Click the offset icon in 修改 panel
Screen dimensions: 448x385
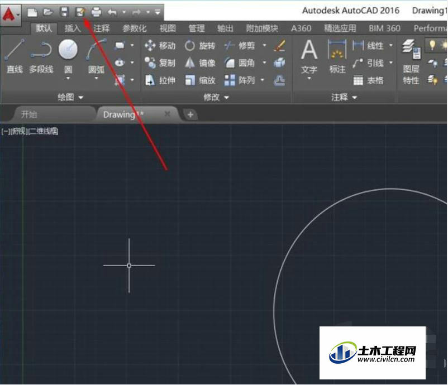click(x=279, y=80)
